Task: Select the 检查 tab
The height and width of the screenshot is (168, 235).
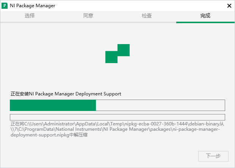Action: click(147, 16)
